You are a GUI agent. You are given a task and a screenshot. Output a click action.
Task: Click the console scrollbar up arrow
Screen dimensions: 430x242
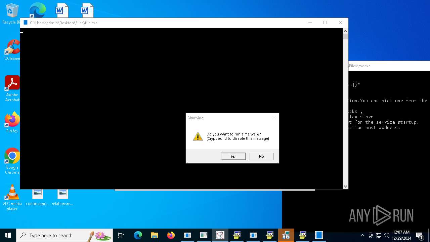point(345,31)
